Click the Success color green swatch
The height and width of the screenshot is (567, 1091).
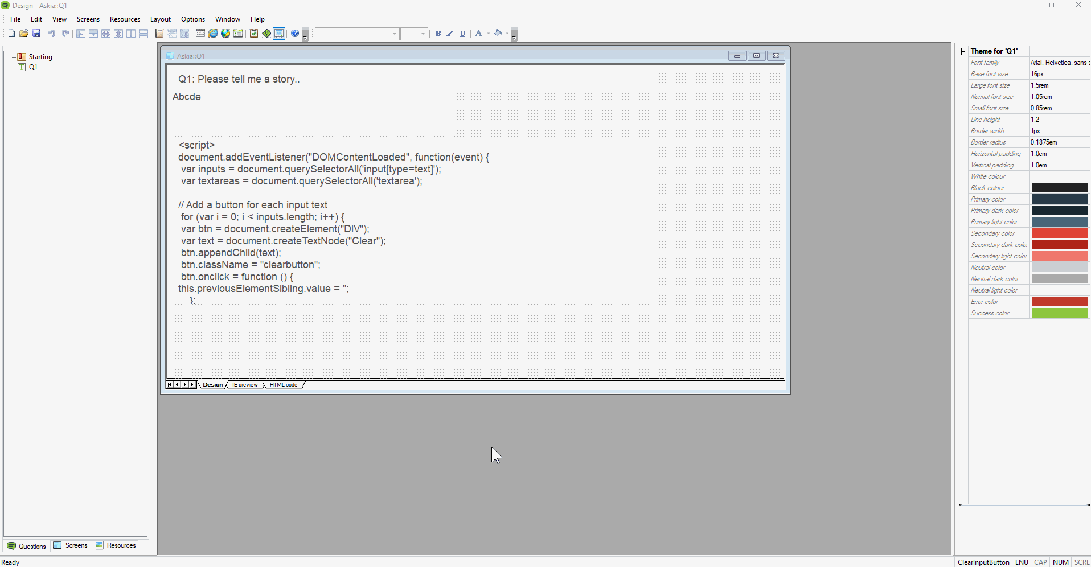tap(1060, 313)
